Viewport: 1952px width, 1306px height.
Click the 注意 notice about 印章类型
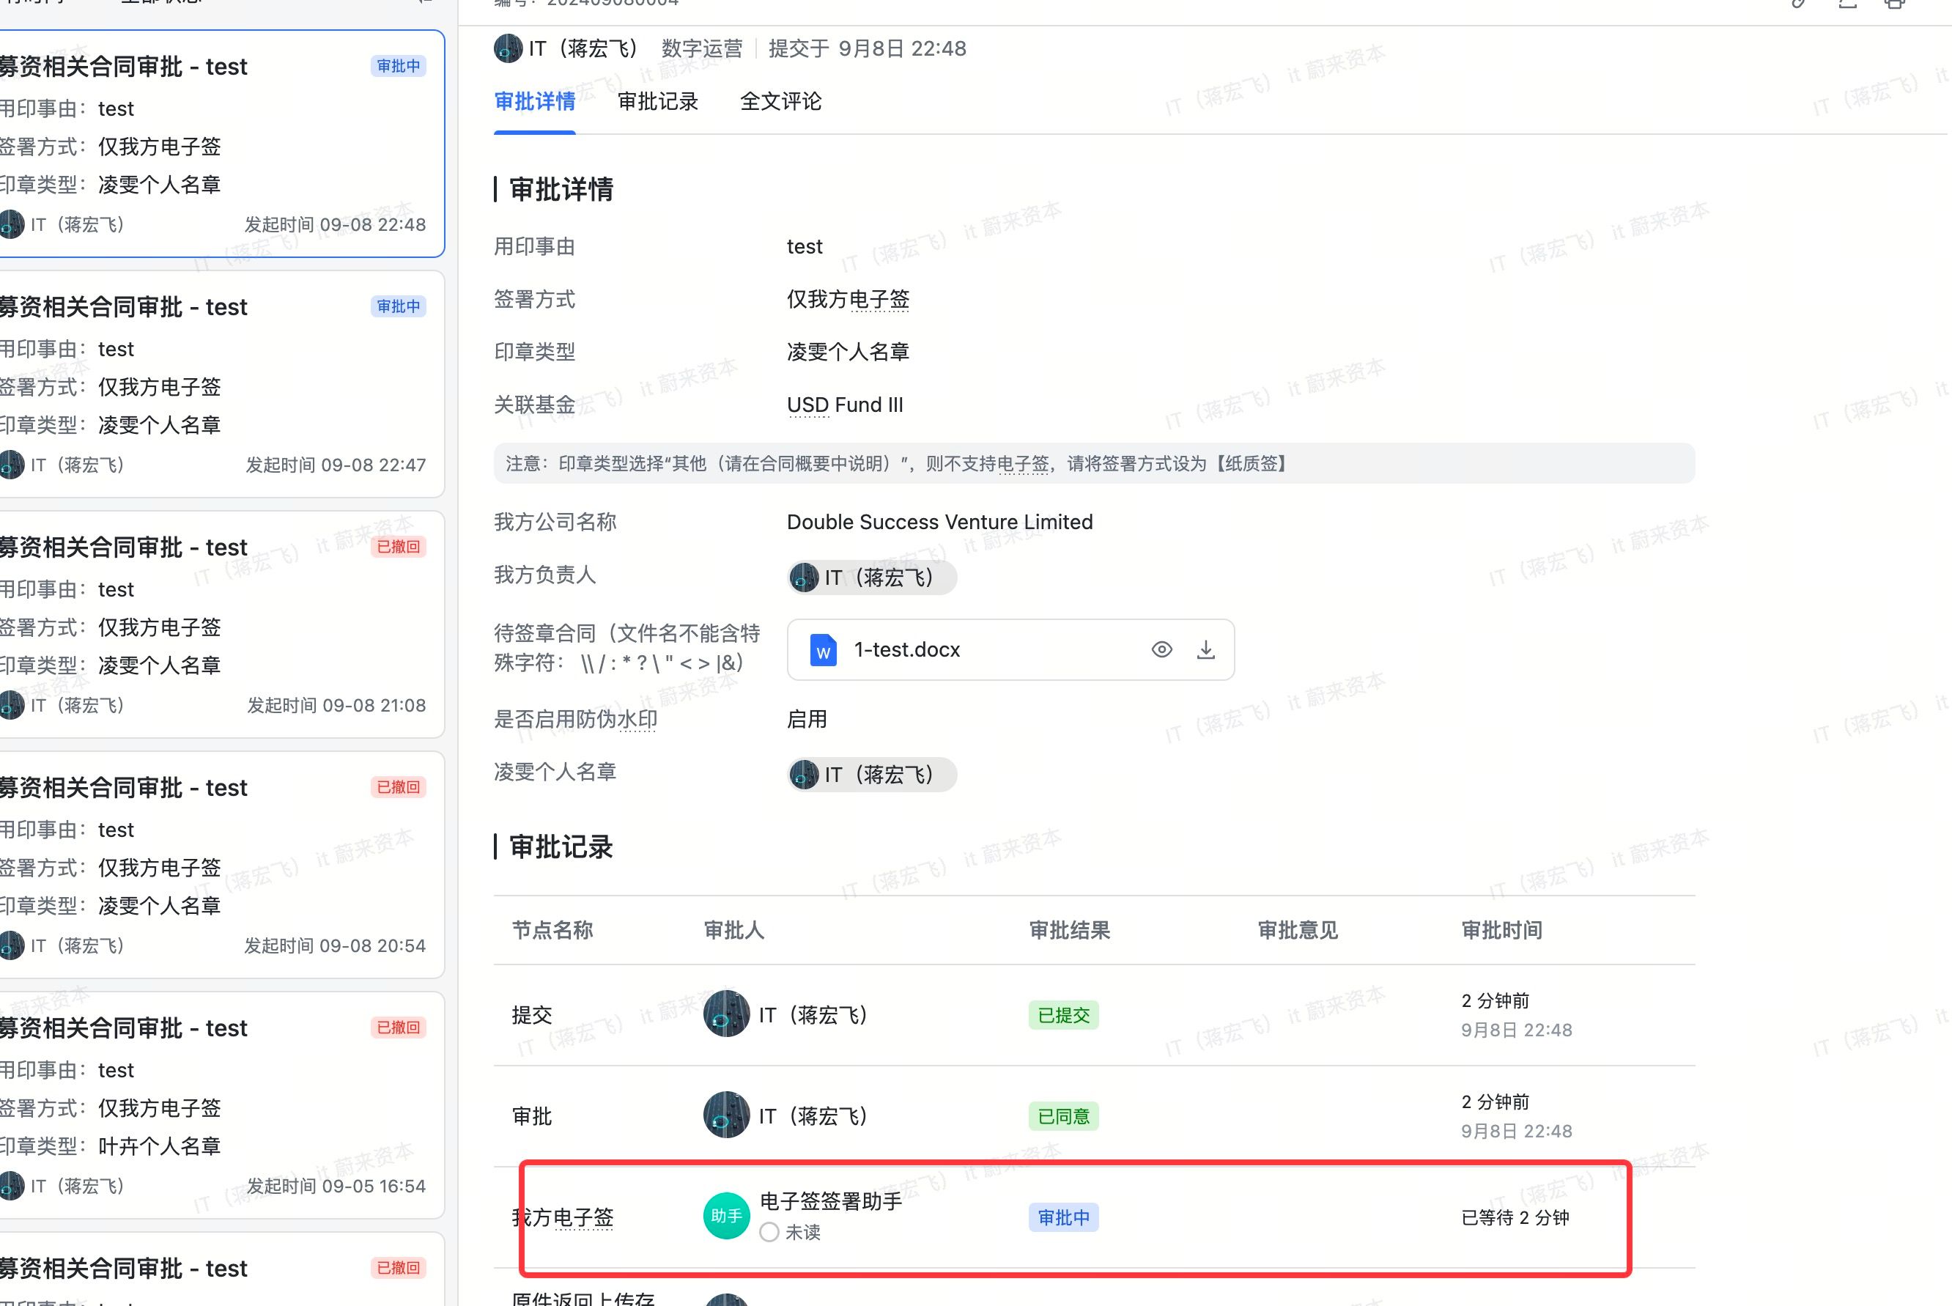tap(1094, 463)
